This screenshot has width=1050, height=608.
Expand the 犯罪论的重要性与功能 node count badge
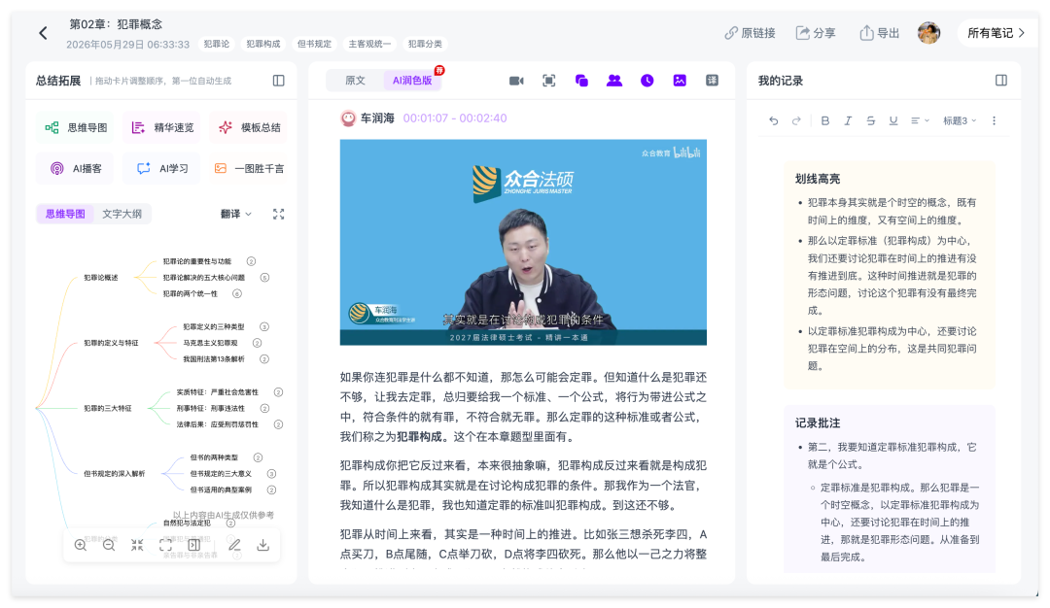tap(251, 261)
